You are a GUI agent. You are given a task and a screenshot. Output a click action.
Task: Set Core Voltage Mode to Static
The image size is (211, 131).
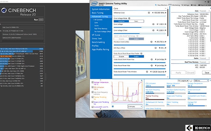point(136,21)
